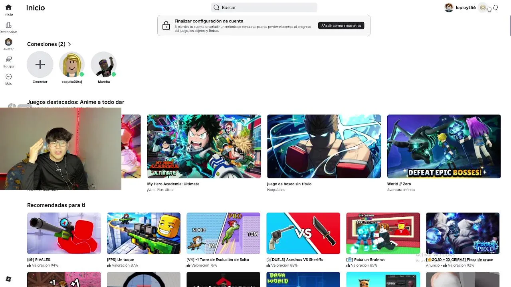The width and height of the screenshot is (511, 287).
Task: Click the [FPS] Un toque title
Action: click(121, 259)
